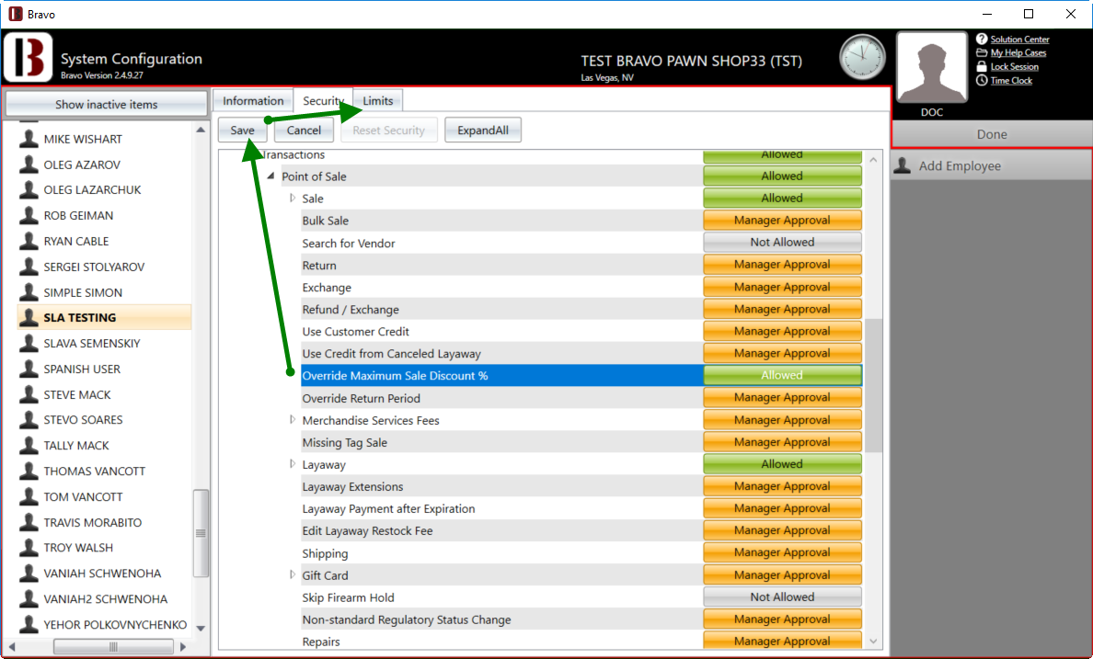
Task: Click the person icon beside ROB GEIMAN
Action: pyautogui.click(x=29, y=215)
